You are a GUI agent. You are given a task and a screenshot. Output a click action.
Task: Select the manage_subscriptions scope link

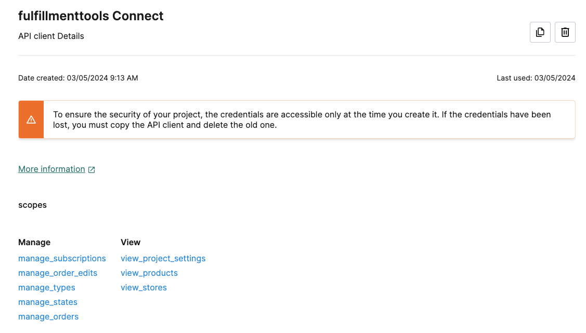pyautogui.click(x=62, y=258)
